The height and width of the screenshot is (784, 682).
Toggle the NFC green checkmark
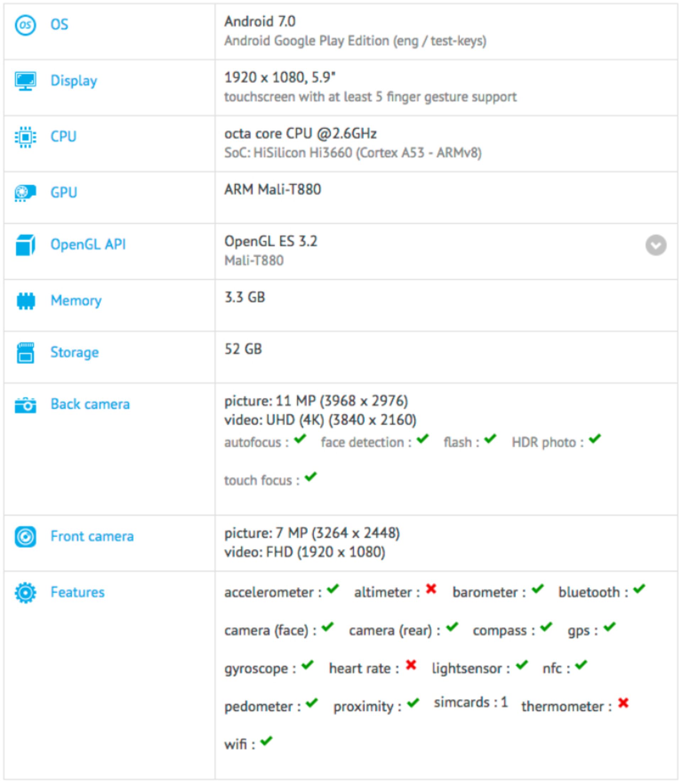(x=580, y=665)
